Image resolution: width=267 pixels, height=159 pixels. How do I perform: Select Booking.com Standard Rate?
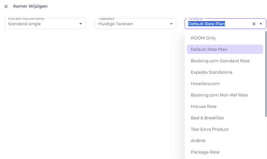[x=220, y=61]
